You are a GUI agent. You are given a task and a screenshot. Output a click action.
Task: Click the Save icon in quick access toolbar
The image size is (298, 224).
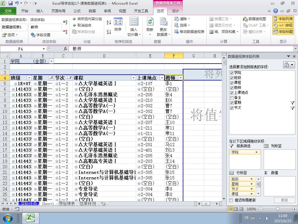[10, 3]
